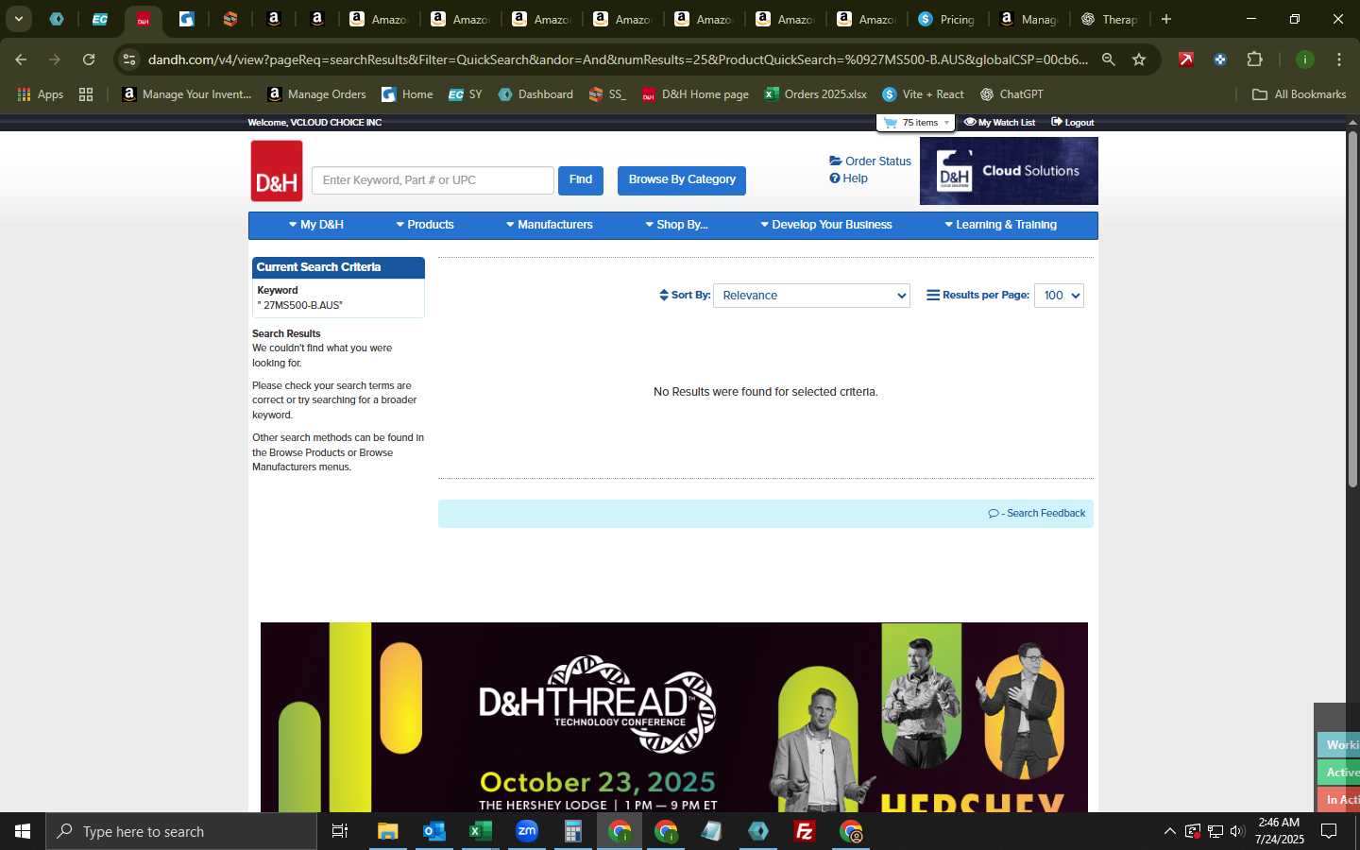1360x850 pixels.
Task: Click the Find button
Action: coord(581,180)
